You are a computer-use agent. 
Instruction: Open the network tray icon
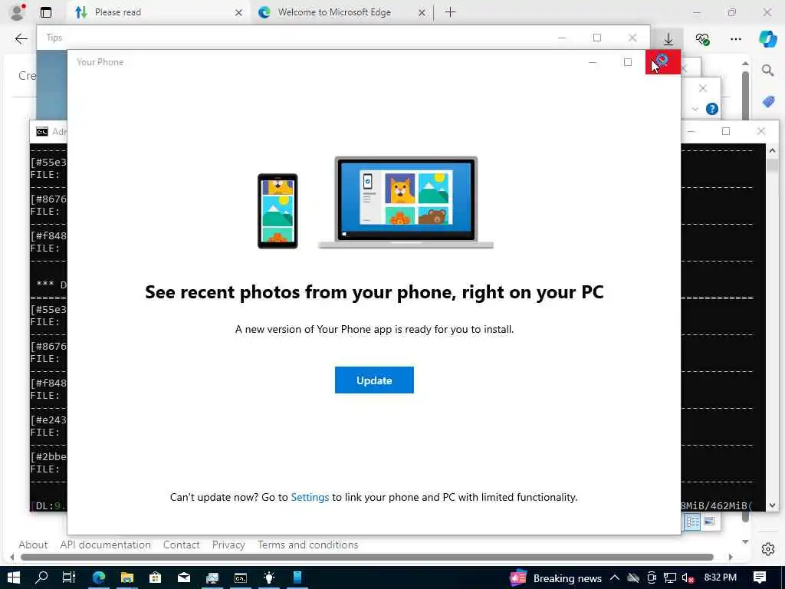(669, 578)
